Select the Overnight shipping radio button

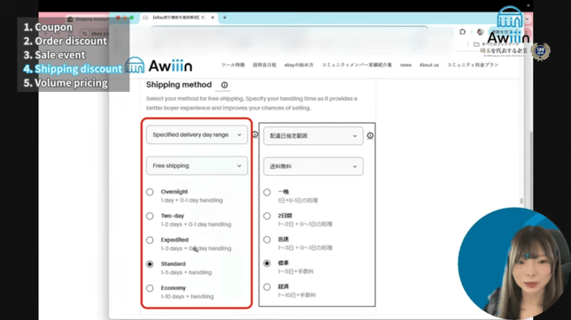click(150, 192)
